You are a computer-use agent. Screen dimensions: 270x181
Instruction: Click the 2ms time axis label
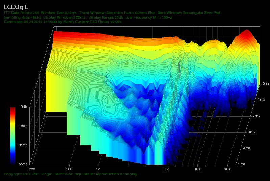tap(256, 116)
